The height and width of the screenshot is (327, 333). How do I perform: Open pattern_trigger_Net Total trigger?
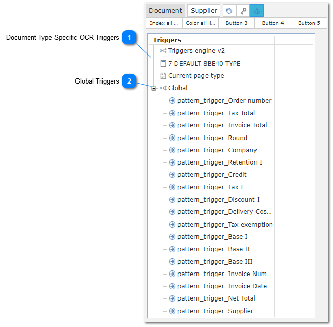[216, 298]
